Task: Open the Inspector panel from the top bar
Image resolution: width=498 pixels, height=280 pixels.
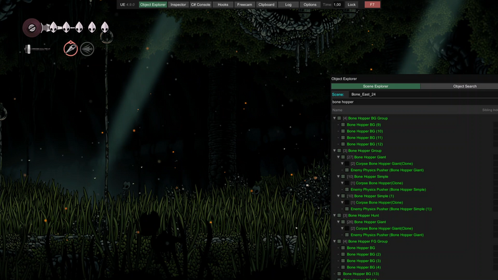Action: click(178, 4)
